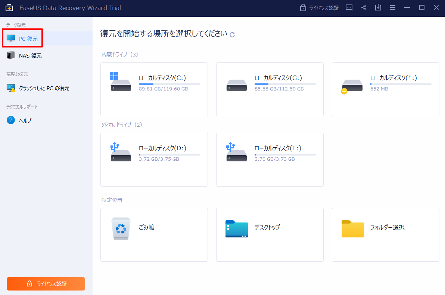
Task: Click the share icon in title bar
Action: [x=364, y=8]
